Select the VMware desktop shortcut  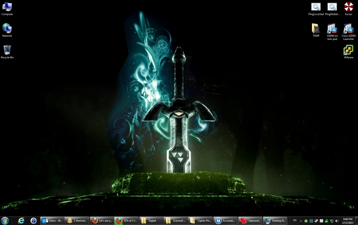pos(349,52)
